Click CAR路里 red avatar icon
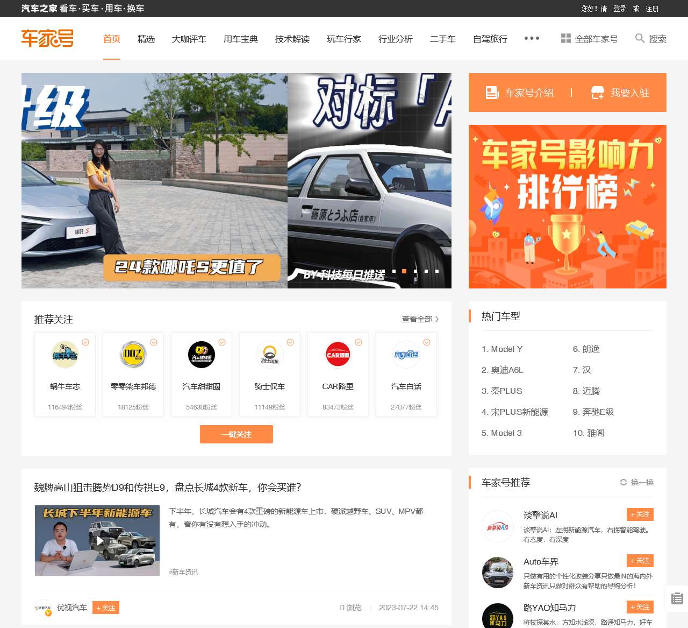This screenshot has width=688, height=628. (x=338, y=355)
